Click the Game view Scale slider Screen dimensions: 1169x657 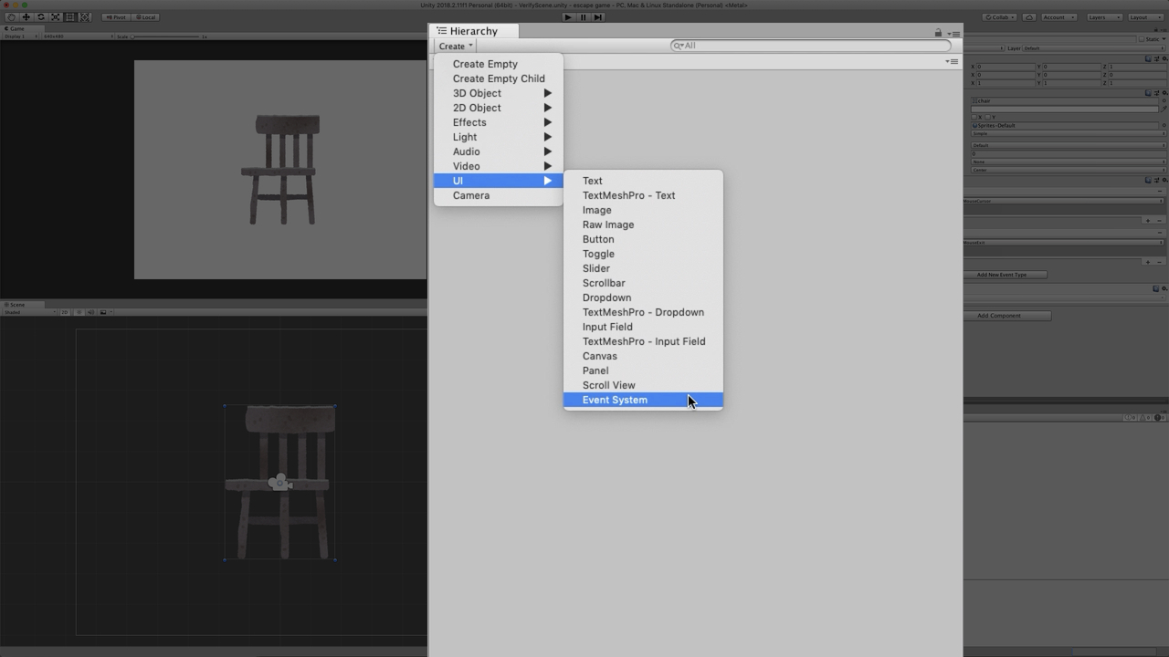coord(166,36)
